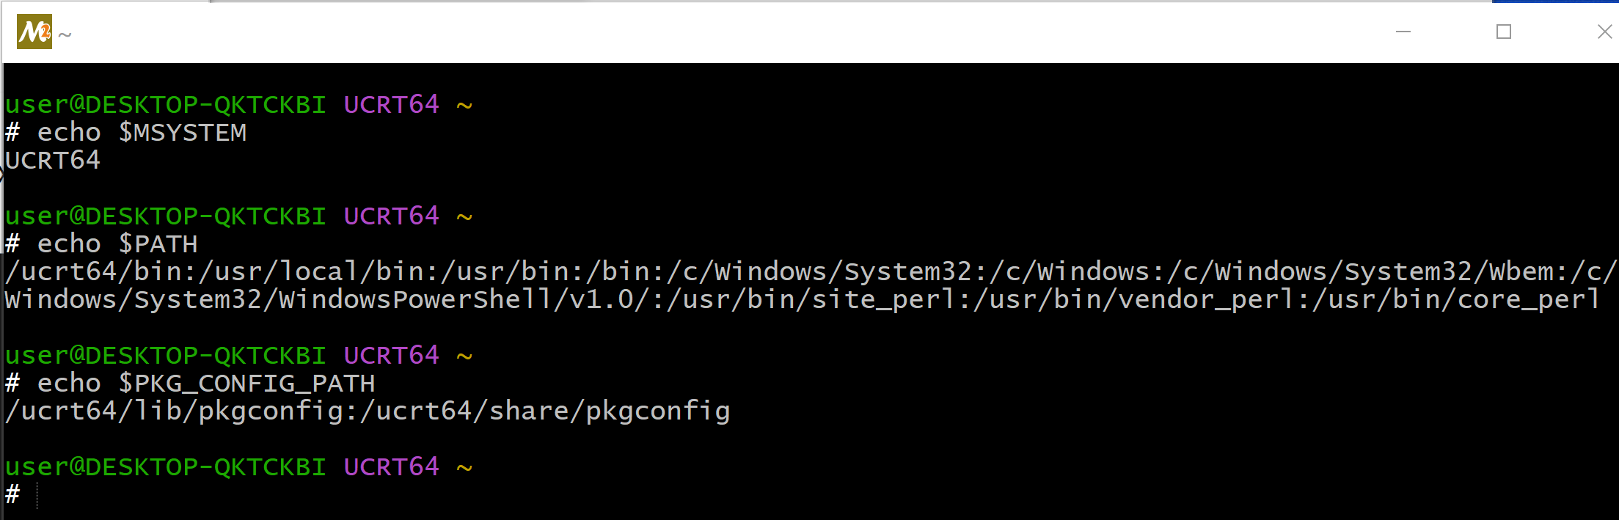Click the /ucrt64/share/pkgconfig output text
Viewport: 1619px width, 520px height.
tap(546, 411)
